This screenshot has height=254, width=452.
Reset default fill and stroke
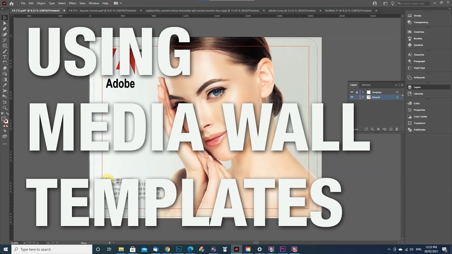(3, 114)
